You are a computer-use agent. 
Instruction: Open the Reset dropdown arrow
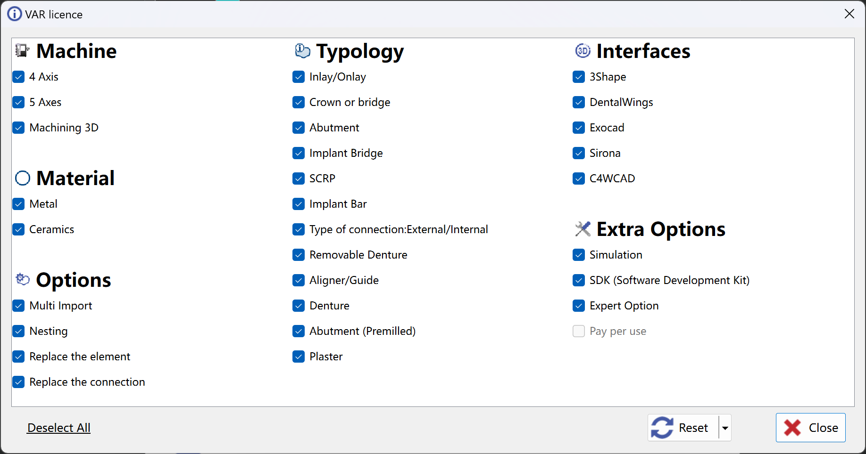tap(725, 428)
